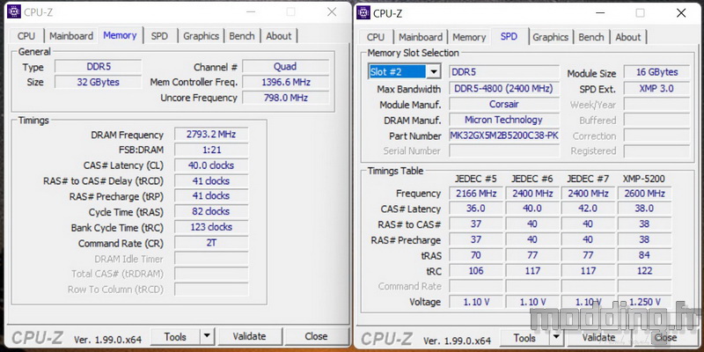
Task: Click the Tools button in right window
Action: coord(524,337)
